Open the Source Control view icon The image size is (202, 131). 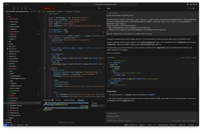[x=22, y=8]
